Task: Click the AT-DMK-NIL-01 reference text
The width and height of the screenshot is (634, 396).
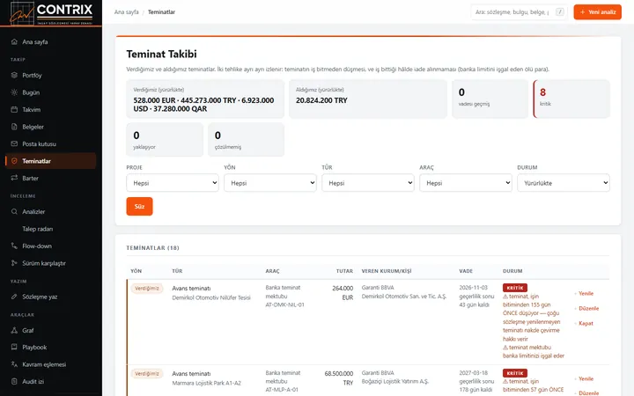Action: click(x=284, y=305)
